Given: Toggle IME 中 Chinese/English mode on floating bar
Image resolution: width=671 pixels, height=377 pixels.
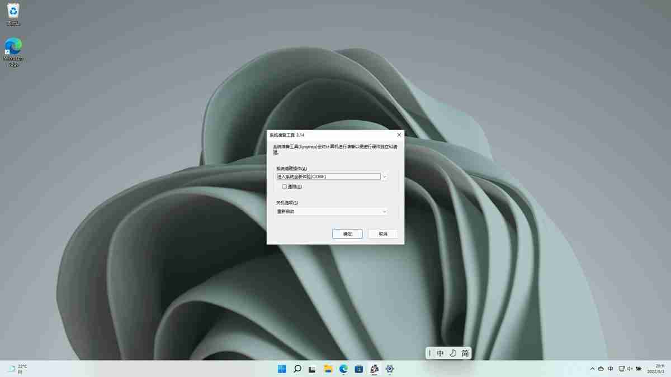Looking at the screenshot, I should pos(440,353).
